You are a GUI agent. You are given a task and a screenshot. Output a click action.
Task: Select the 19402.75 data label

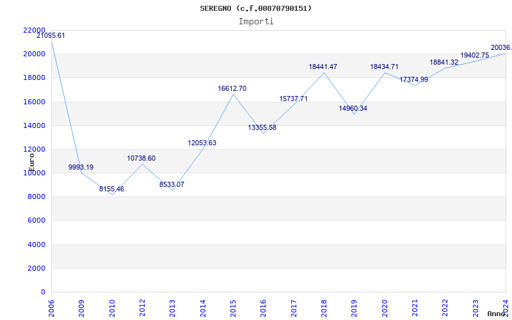[475, 55]
